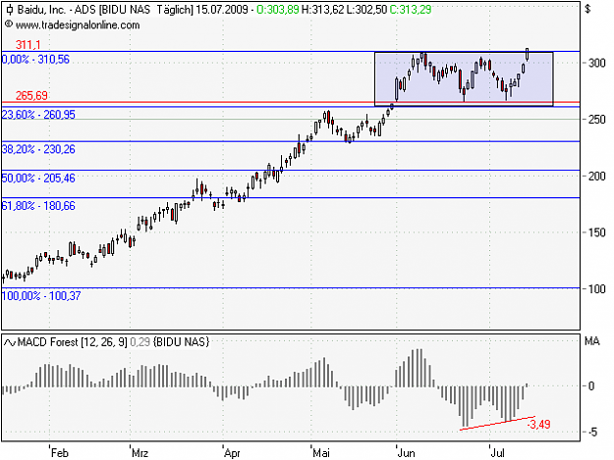Click the '150' price axis label
Viewport: 614px width, 460px height.
[596, 232]
